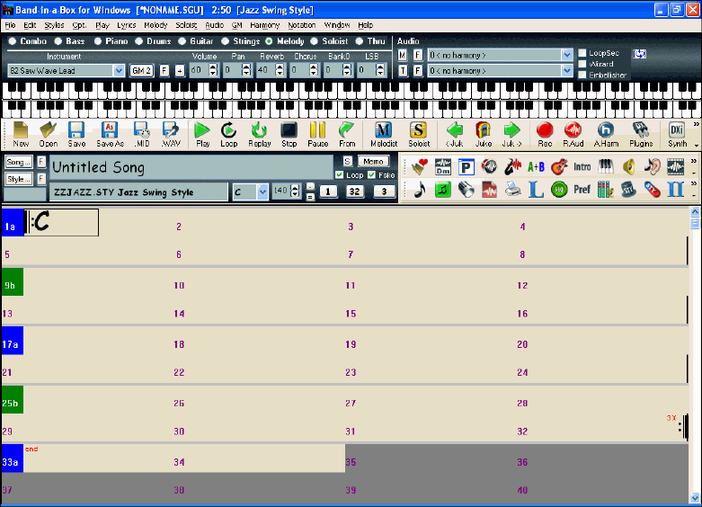Click the next Jukebox song arrow
The width and height of the screenshot is (702, 507).
[x=511, y=134]
